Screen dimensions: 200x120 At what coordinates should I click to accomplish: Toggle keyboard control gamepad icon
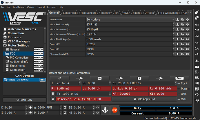[197, 67]
